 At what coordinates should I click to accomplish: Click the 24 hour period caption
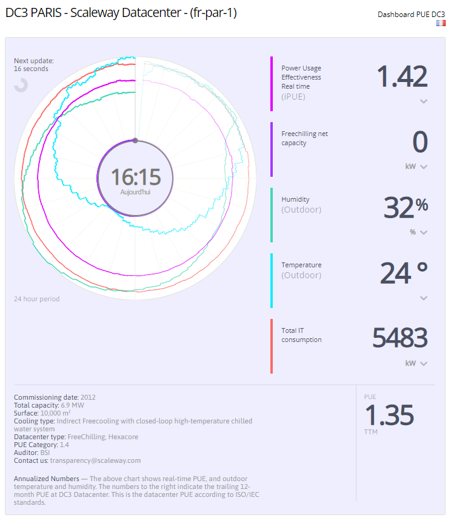[x=37, y=299]
